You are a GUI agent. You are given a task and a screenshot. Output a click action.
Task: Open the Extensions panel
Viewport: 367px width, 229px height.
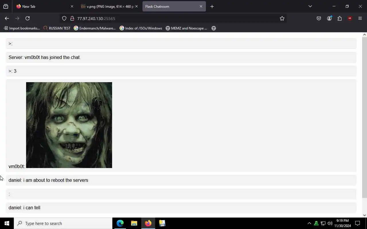coord(339,18)
